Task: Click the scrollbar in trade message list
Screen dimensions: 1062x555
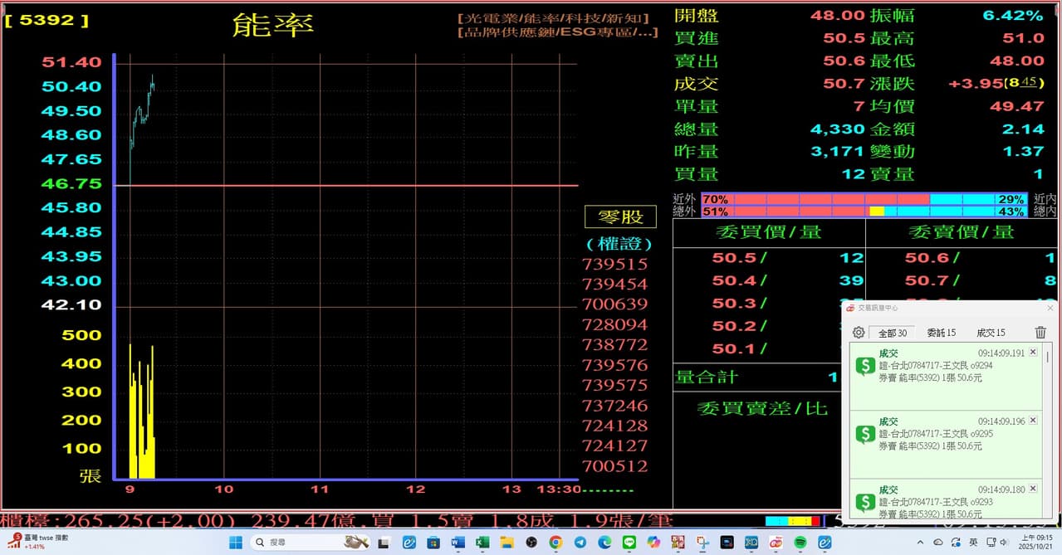Action: click(x=1047, y=358)
